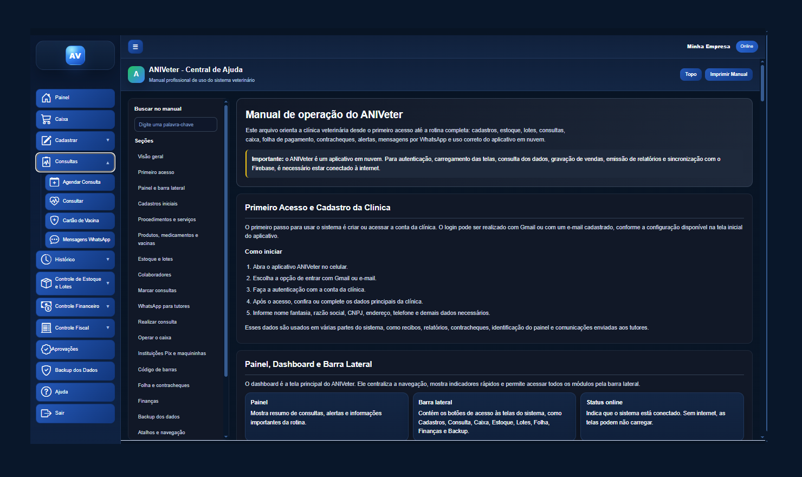Click the Topo button

tap(691, 74)
